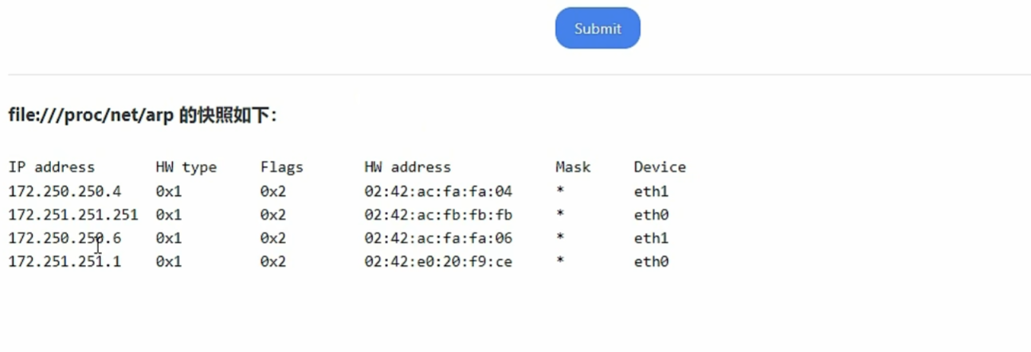Select the "IP address" column header
This screenshot has width=1031, height=352.
[52, 167]
